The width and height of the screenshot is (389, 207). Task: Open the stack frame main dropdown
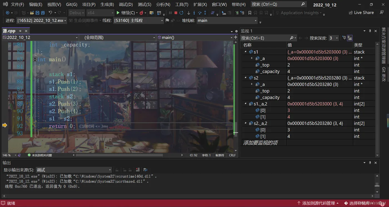(227, 21)
